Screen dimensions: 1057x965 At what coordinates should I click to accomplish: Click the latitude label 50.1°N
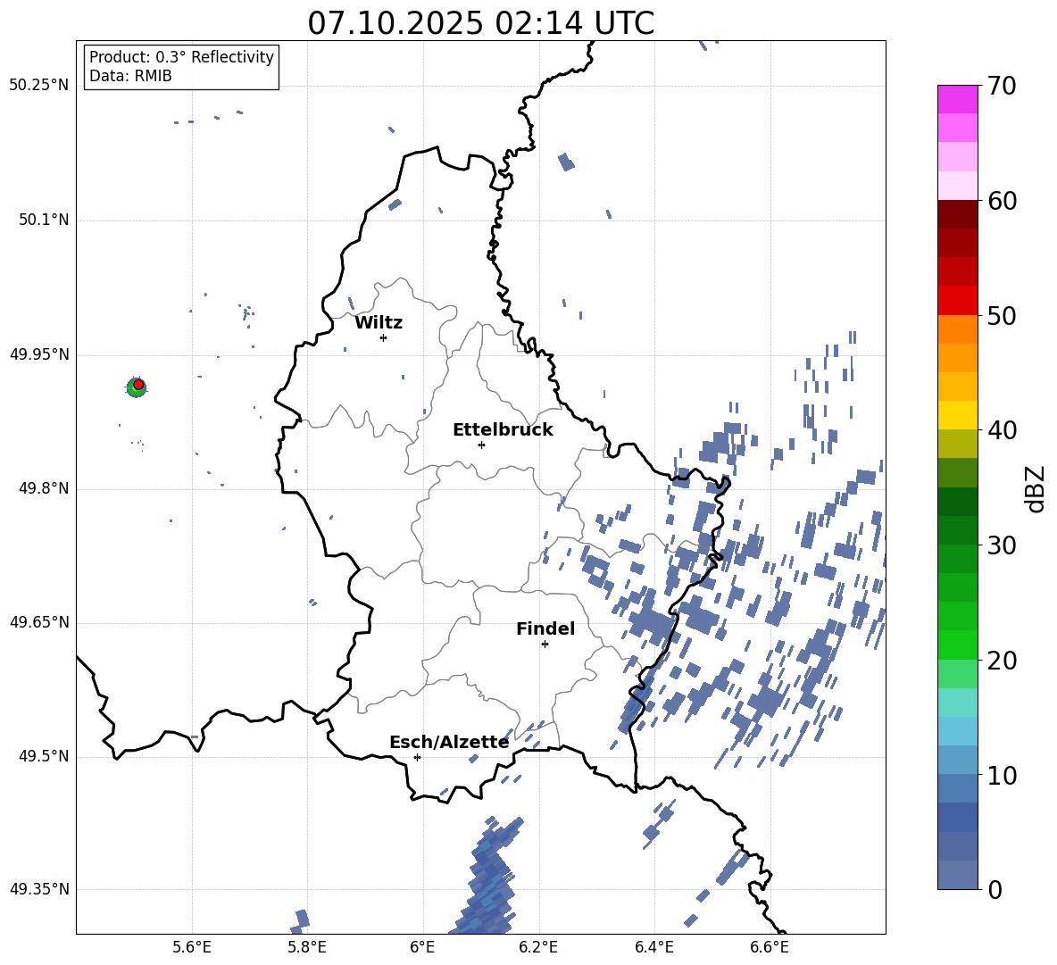pos(44,220)
